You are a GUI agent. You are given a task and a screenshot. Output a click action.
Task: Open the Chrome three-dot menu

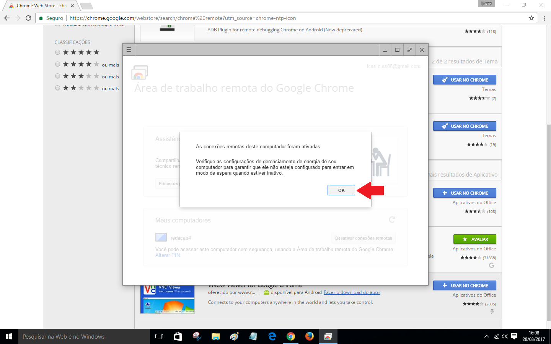[544, 18]
